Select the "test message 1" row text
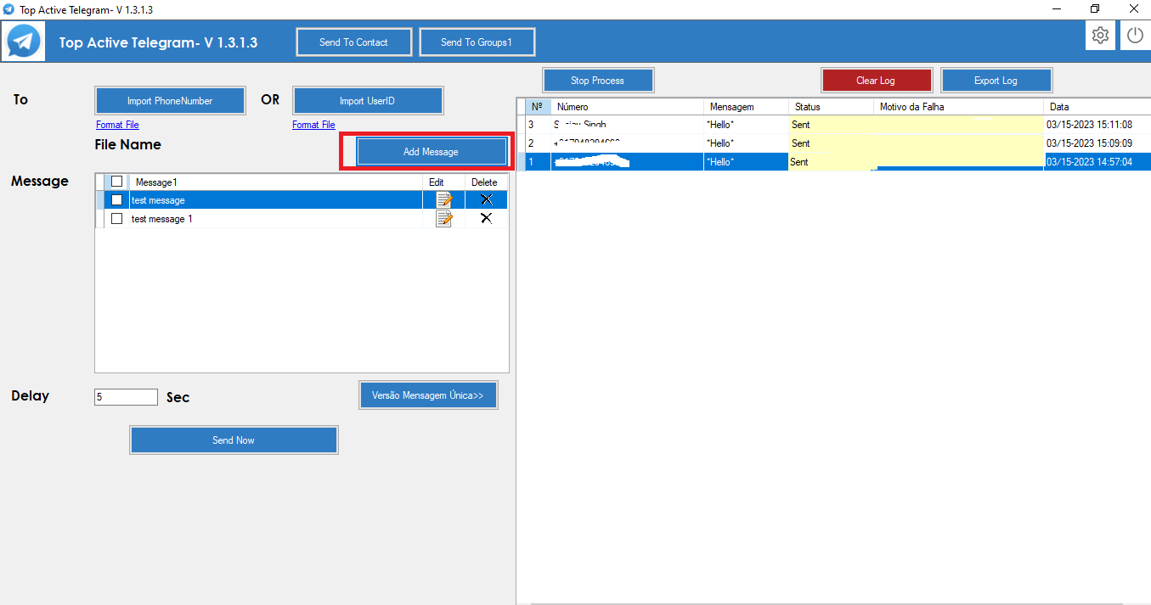The image size is (1151, 605). 162,219
